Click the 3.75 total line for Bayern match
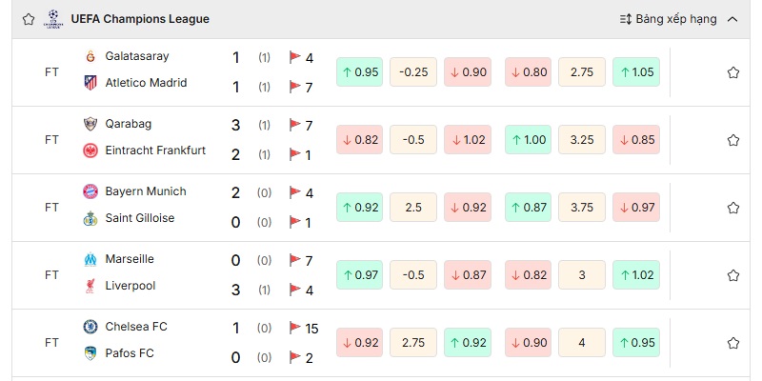Viewport: 762px width, 381px height. click(x=582, y=208)
